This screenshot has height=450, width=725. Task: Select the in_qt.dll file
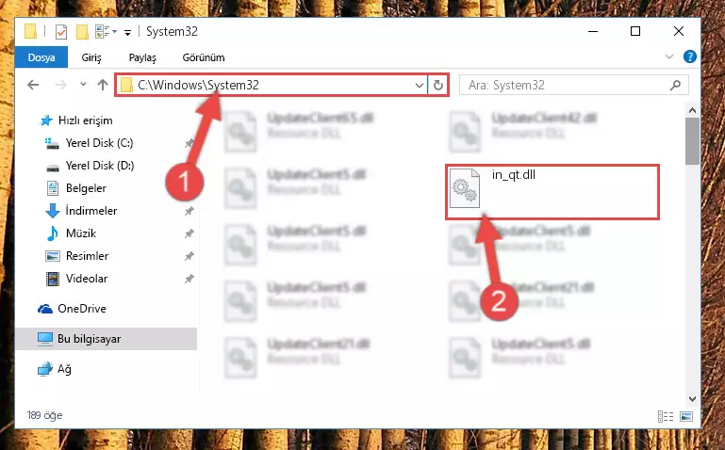tap(552, 191)
